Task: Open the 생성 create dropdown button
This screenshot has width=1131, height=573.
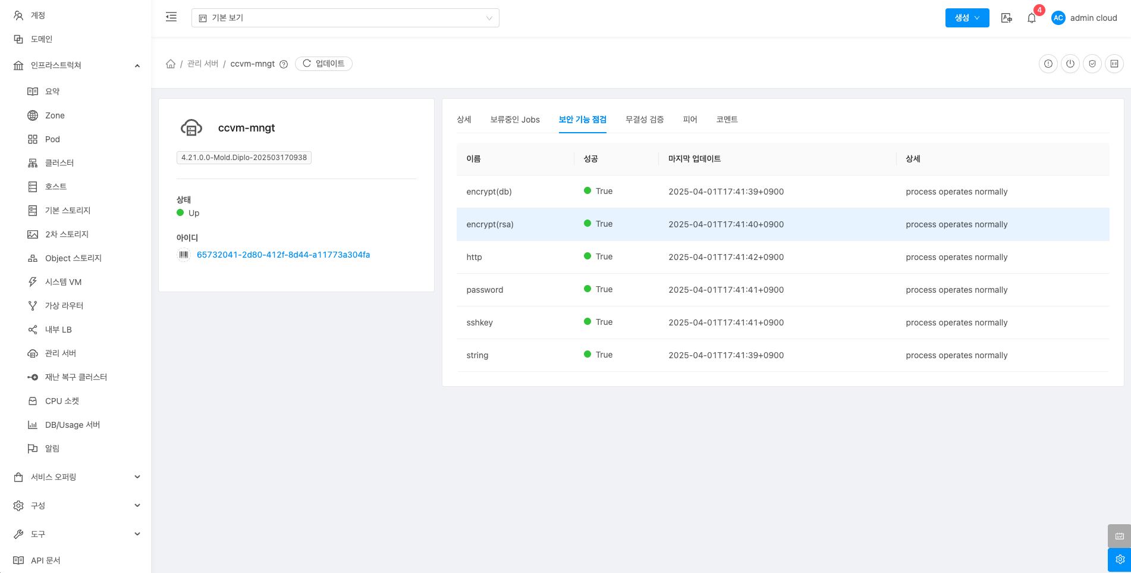Action: (967, 18)
